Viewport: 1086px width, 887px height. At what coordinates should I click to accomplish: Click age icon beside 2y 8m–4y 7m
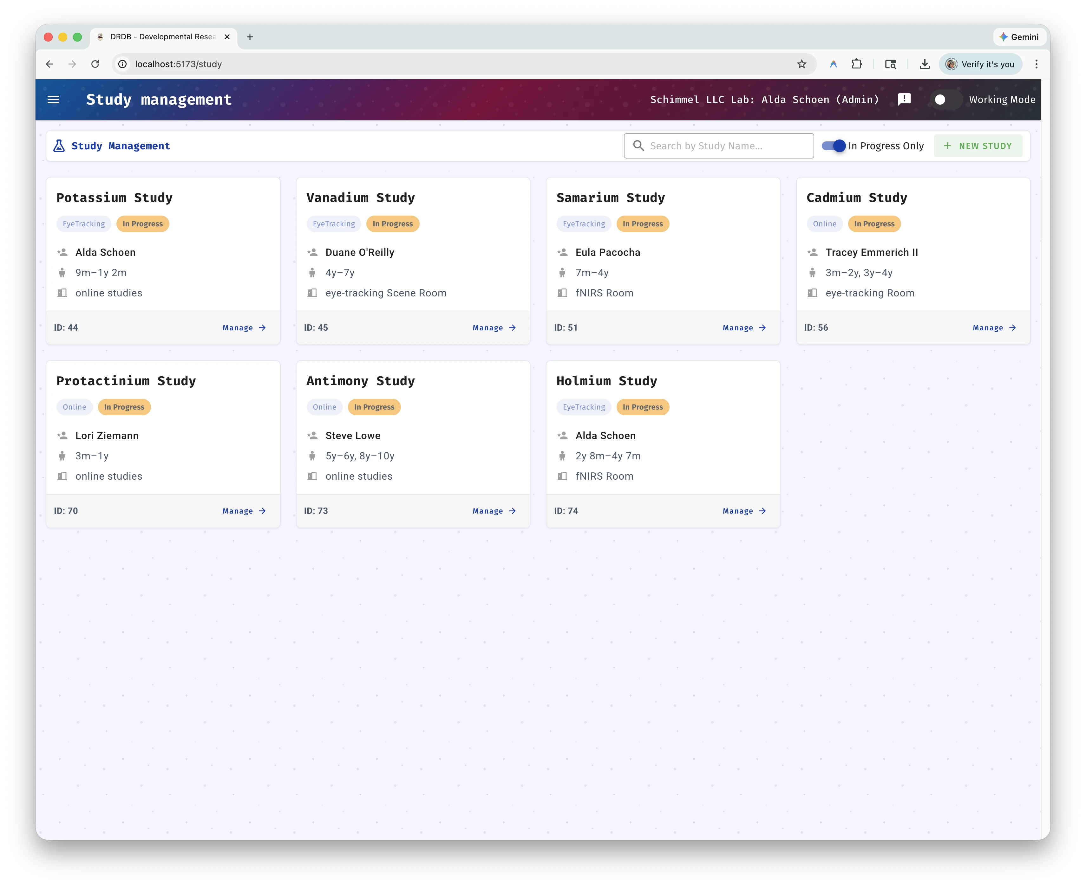562,456
